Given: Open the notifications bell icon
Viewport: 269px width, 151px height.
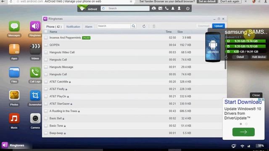Looking at the screenshot, I should (x=173, y=8).
